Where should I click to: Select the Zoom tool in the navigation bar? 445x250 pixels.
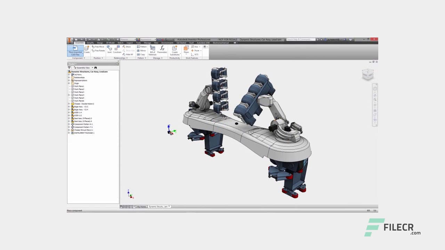[x=375, y=99]
